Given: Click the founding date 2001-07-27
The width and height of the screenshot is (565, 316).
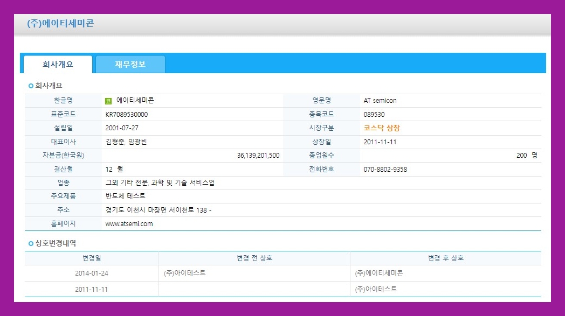Looking at the screenshot, I should (122, 128).
